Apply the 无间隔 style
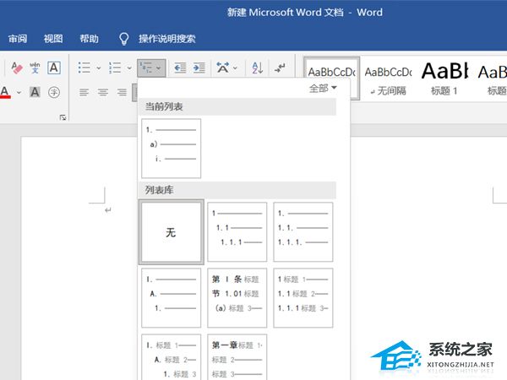The height and width of the screenshot is (380, 507). (388, 80)
